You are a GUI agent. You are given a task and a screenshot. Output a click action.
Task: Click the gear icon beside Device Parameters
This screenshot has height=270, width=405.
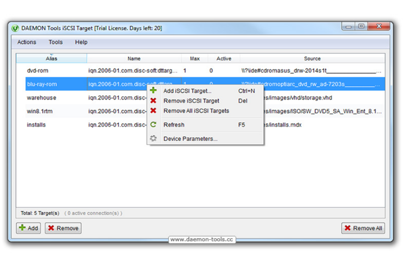[153, 138]
